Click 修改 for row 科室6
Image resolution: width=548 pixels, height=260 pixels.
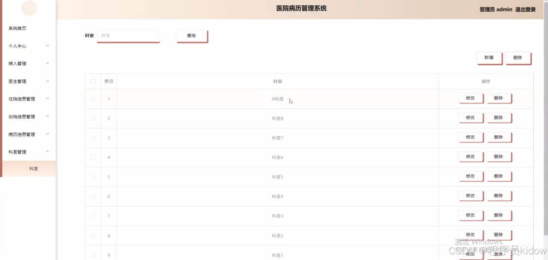(471, 157)
